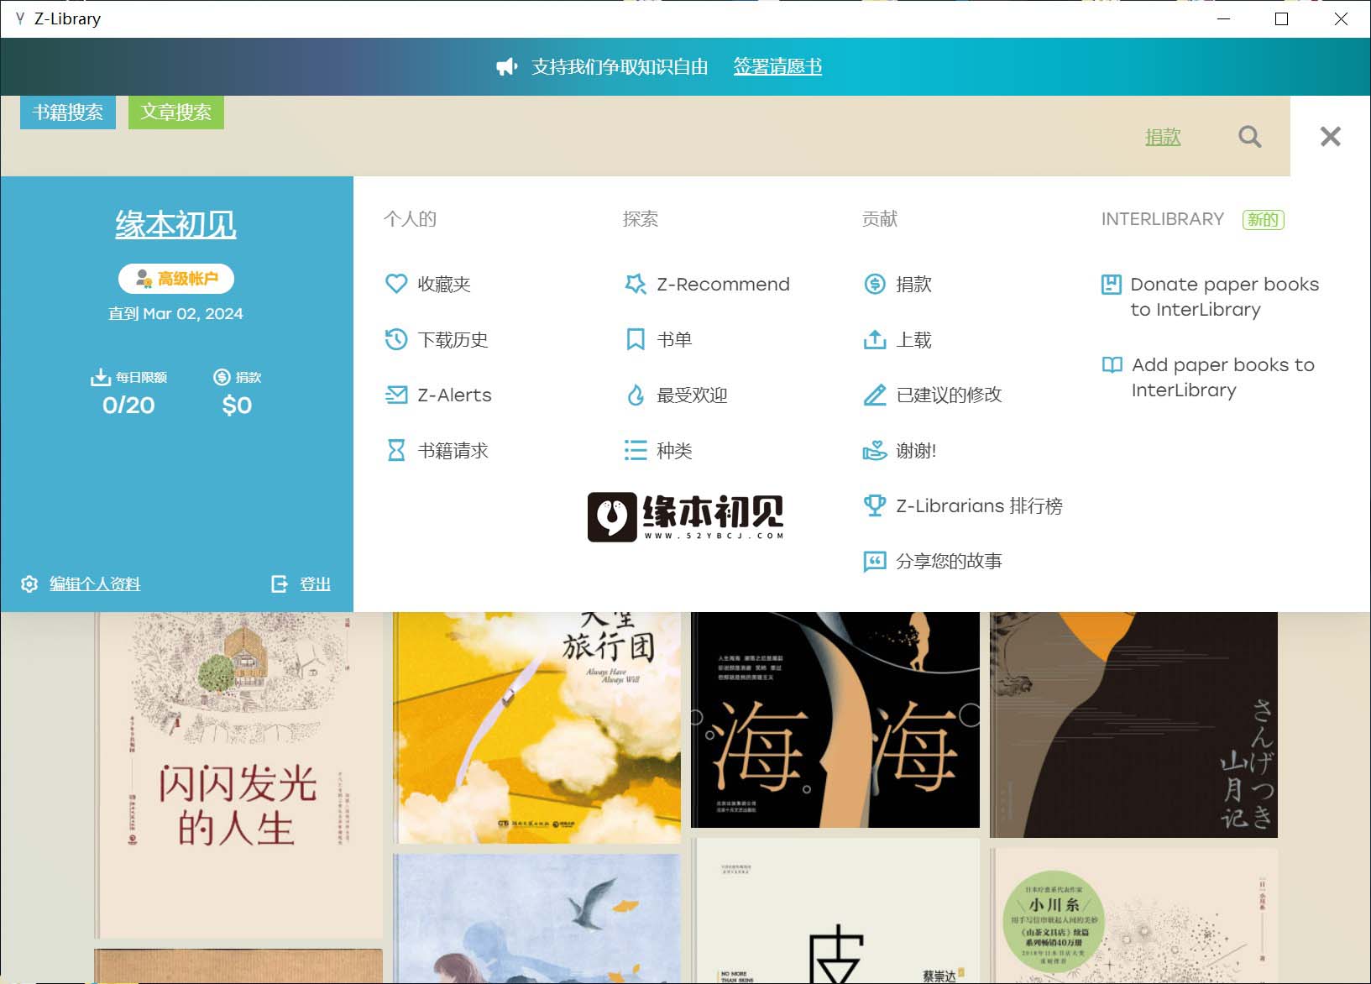The image size is (1371, 984).
Task: Open the black 海 book cover
Action: tap(835, 720)
